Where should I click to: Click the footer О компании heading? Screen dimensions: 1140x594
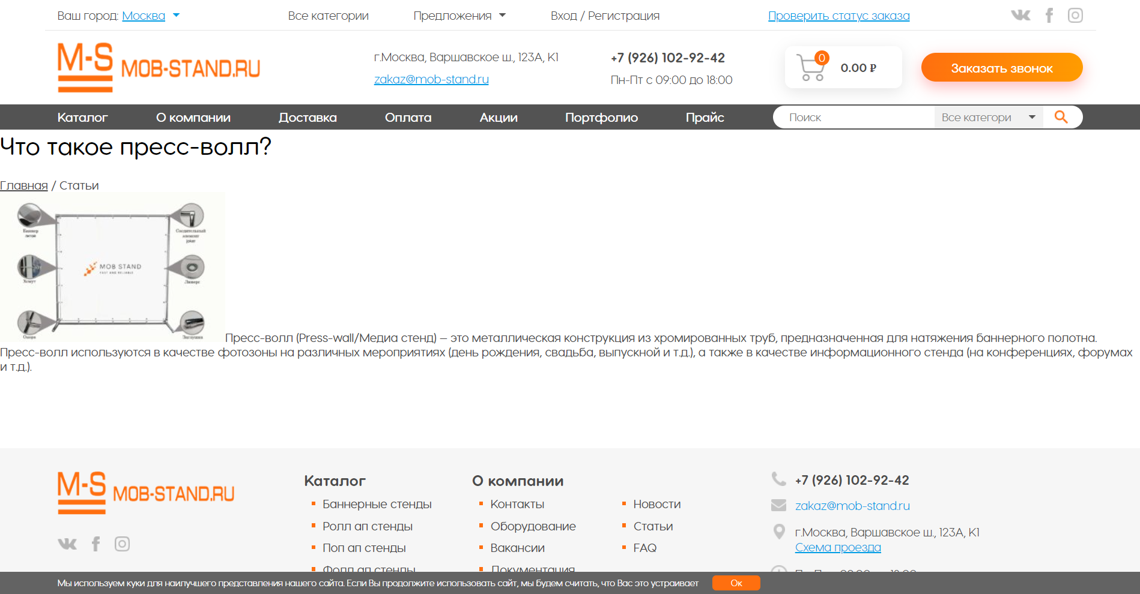pyautogui.click(x=518, y=481)
